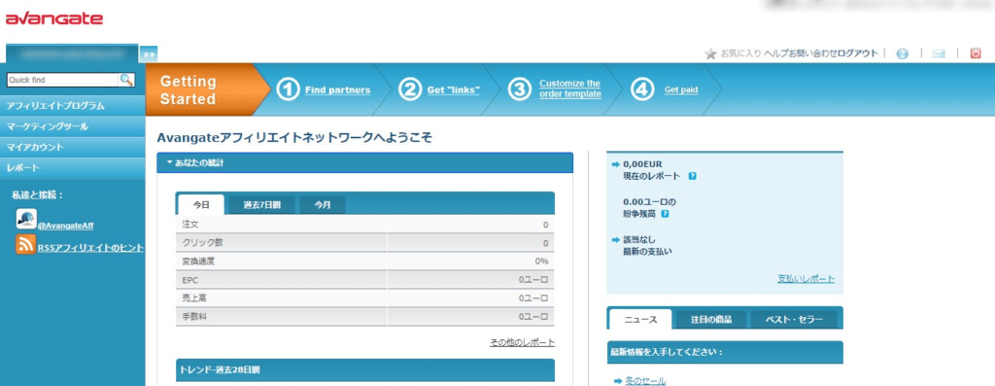
Task: Focus the Quick find input field
Action: click(62, 80)
